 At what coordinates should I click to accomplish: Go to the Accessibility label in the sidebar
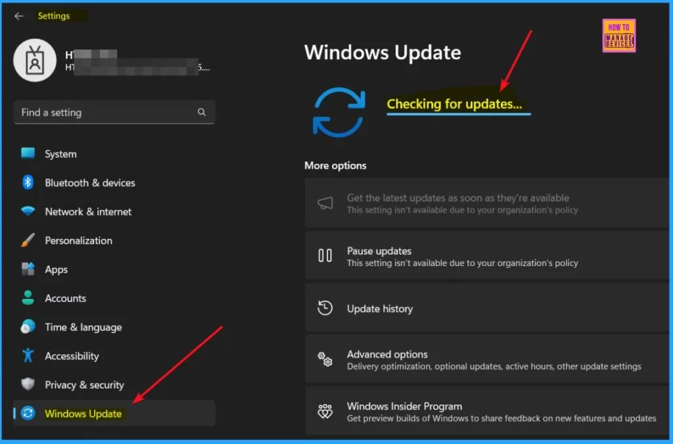pos(72,356)
